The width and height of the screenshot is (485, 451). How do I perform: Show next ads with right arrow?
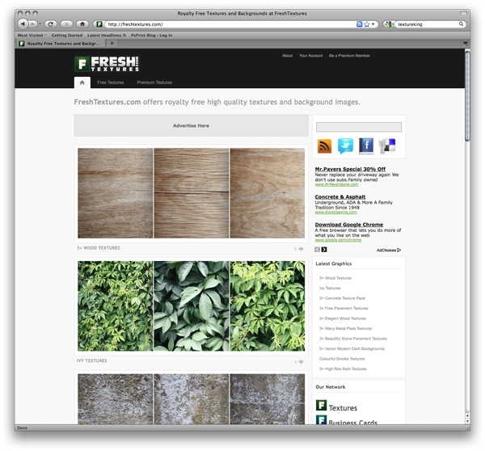324,250
